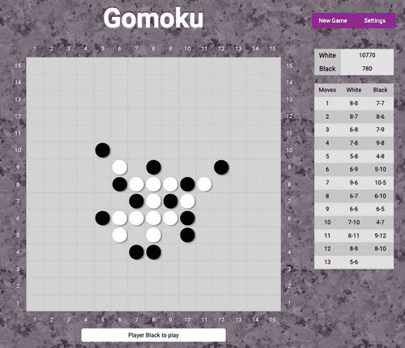This screenshot has height=348, width=405.
Task: Click the white stone at column 6, row 5
Action: pos(120,235)
